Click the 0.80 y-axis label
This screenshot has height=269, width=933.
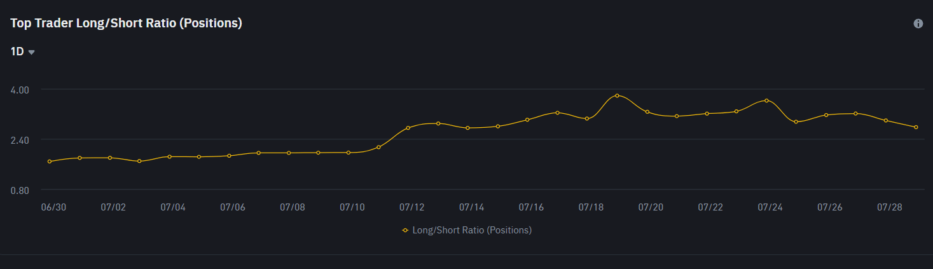click(20, 190)
